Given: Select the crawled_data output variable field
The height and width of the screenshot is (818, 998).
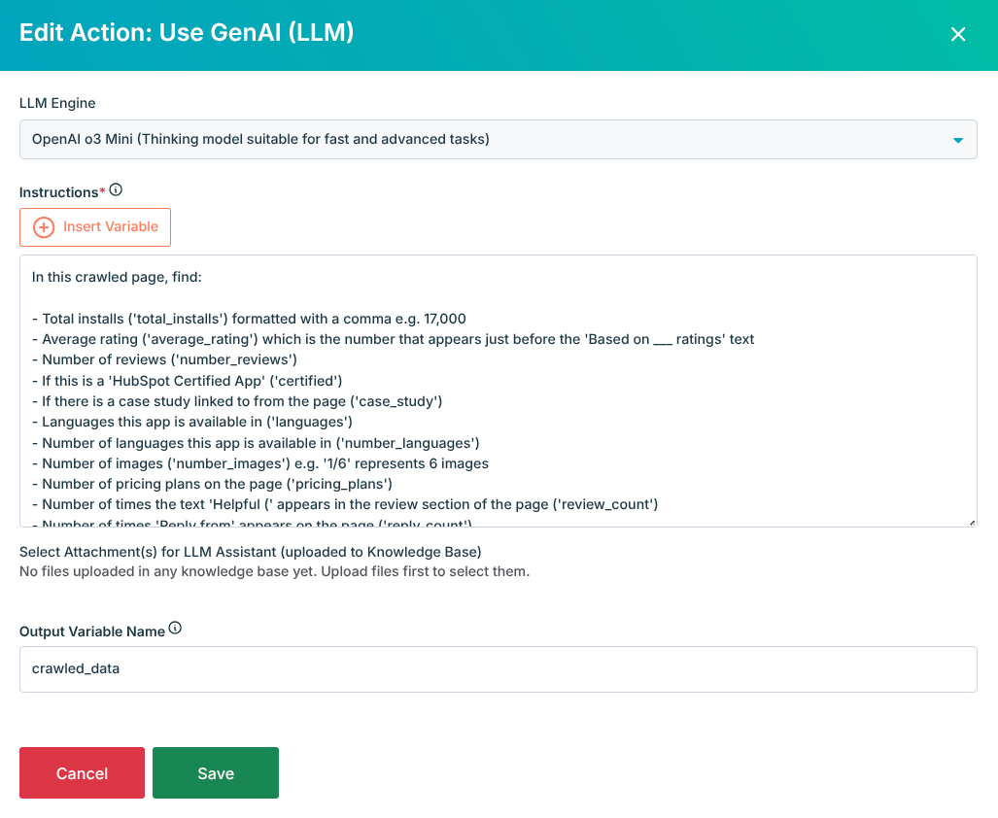Looking at the screenshot, I should pyautogui.click(x=499, y=668).
